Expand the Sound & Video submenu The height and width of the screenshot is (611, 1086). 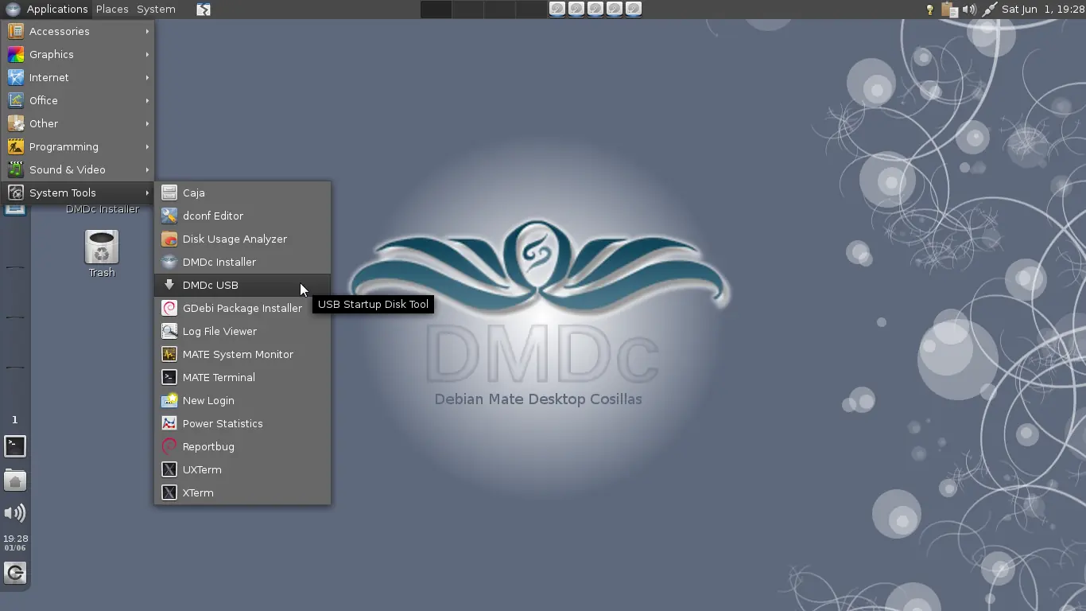[x=78, y=169]
